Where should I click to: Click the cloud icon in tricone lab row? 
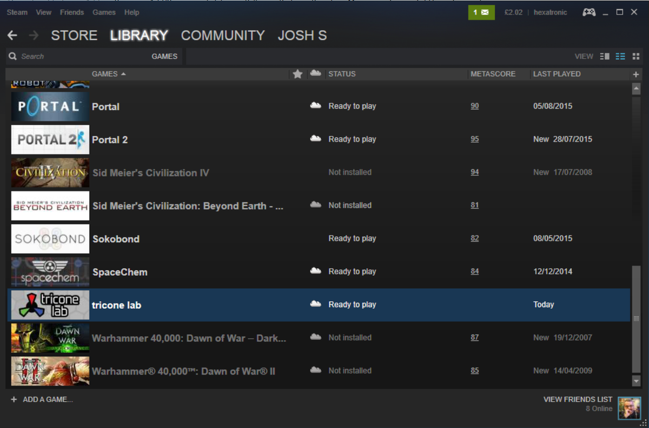coord(315,304)
